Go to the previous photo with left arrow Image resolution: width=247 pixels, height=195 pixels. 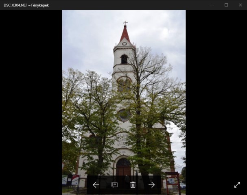pos(96,185)
